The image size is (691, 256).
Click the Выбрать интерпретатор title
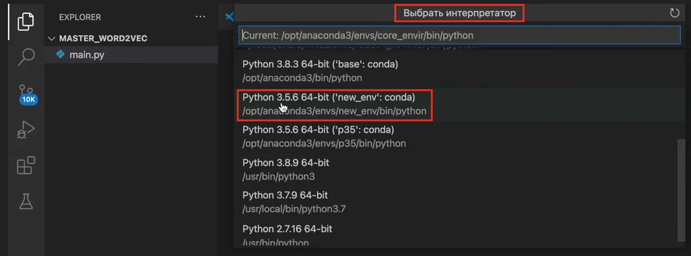coord(459,13)
